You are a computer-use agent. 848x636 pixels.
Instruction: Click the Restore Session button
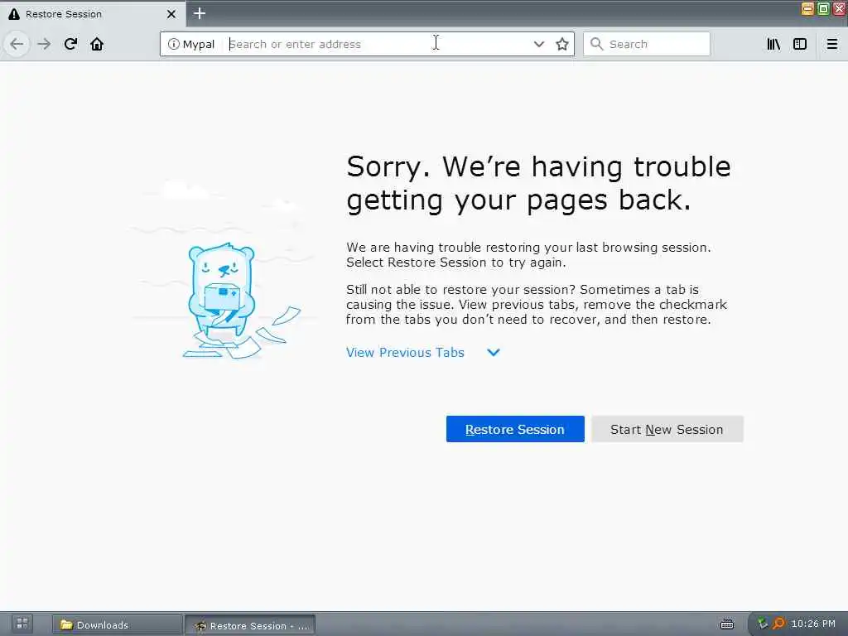tap(515, 429)
